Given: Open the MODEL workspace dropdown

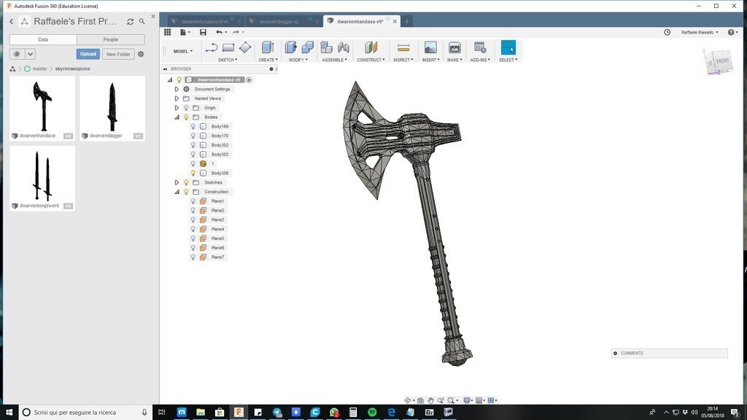Looking at the screenshot, I should coord(182,51).
